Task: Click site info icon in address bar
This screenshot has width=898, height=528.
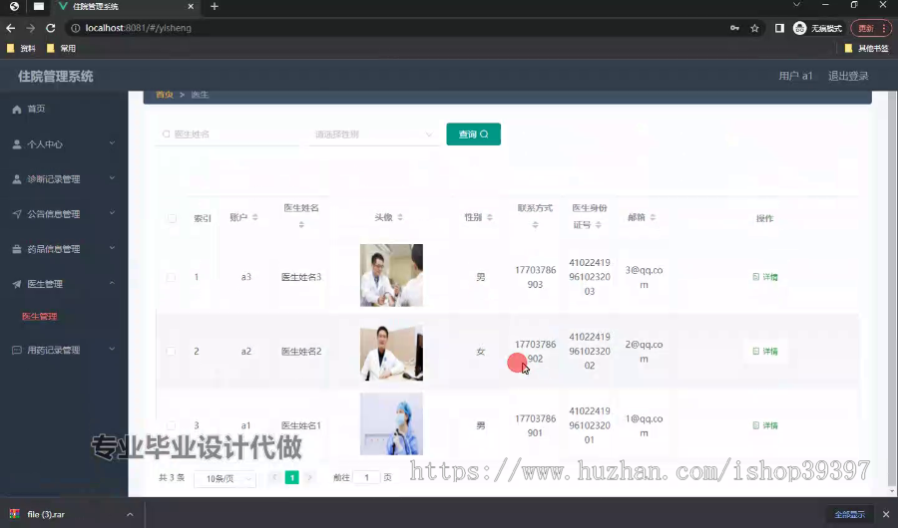Action: [75, 28]
